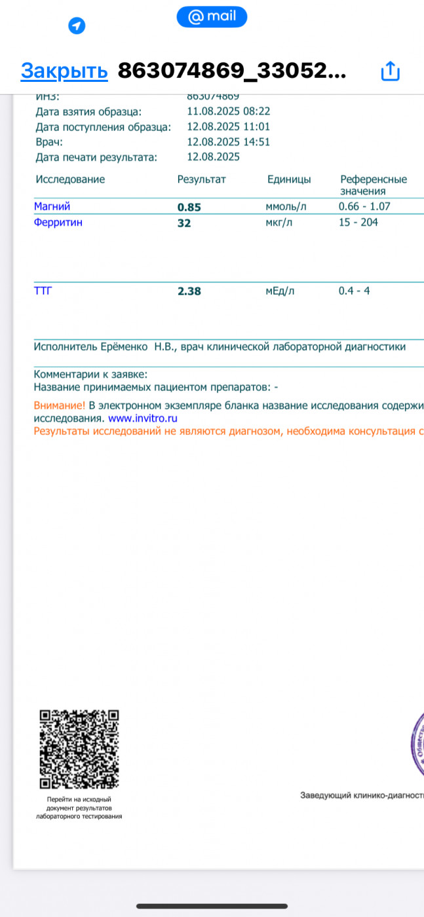Tap the Исследование column header
This screenshot has width=424, height=917.
70,179
